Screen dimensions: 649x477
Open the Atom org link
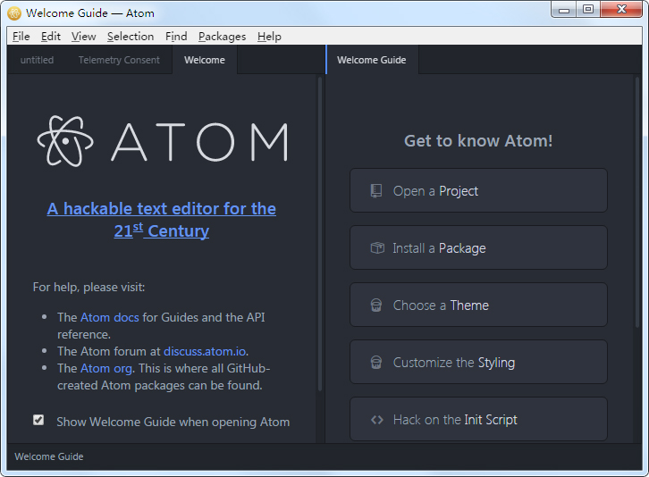[x=106, y=368]
